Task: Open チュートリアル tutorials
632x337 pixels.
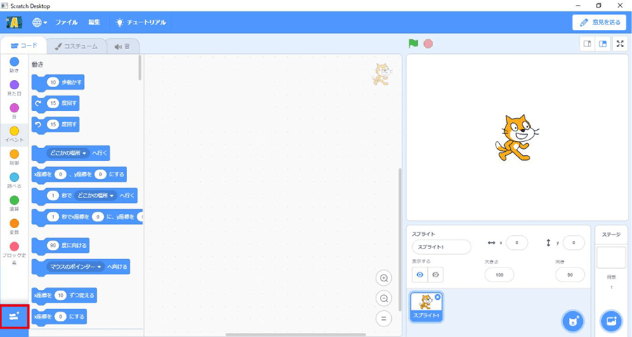Action: [140, 22]
